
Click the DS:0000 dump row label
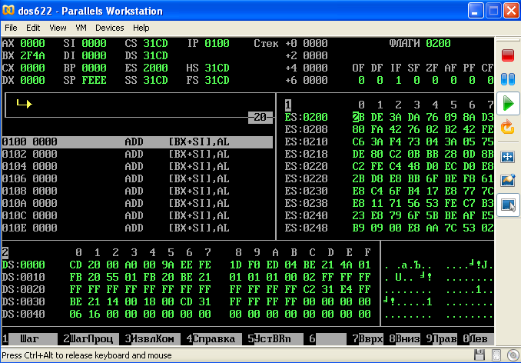(x=24, y=265)
